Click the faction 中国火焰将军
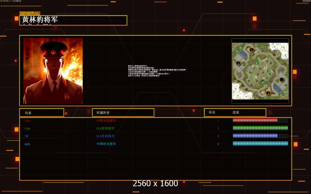Screen dimensions: 311x194 click(106, 121)
